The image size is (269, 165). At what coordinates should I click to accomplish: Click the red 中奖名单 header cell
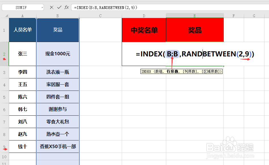click(x=144, y=30)
